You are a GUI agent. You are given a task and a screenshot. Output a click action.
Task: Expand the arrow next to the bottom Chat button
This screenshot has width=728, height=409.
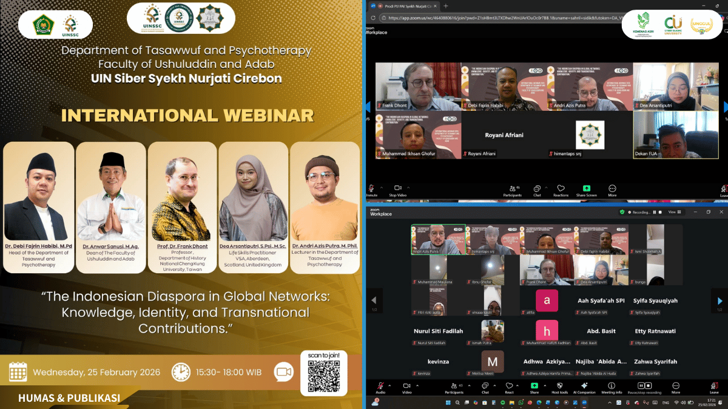[x=496, y=385]
